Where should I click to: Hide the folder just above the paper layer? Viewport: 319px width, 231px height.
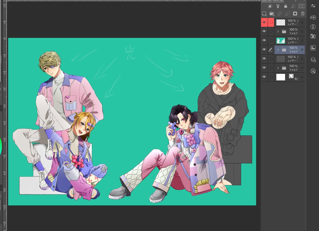264,68
